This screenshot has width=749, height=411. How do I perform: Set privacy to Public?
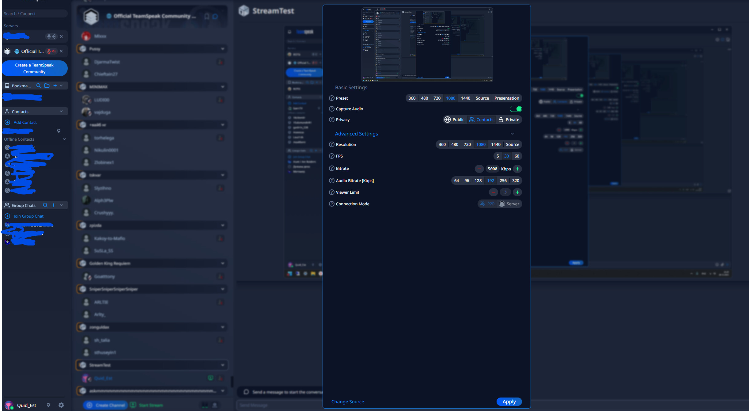coord(455,120)
